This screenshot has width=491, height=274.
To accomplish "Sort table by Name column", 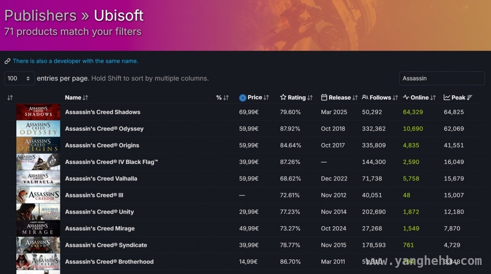I will (x=76, y=97).
